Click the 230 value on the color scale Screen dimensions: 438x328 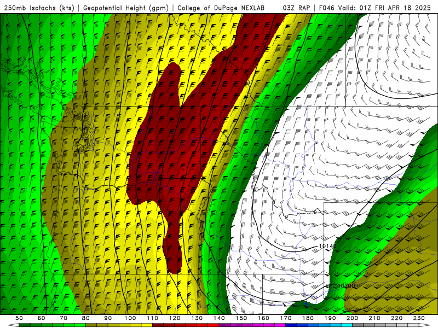click(x=419, y=318)
